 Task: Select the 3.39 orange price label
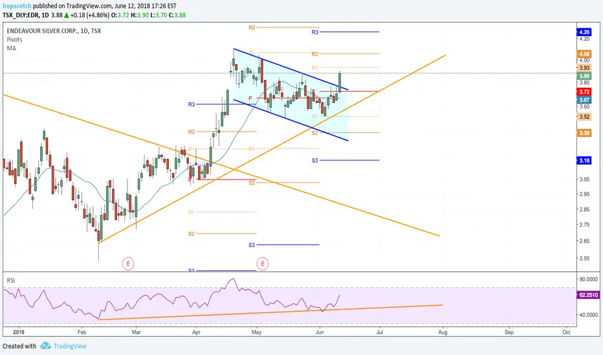click(584, 133)
